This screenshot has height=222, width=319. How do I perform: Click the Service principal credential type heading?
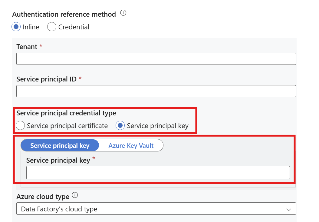click(66, 113)
